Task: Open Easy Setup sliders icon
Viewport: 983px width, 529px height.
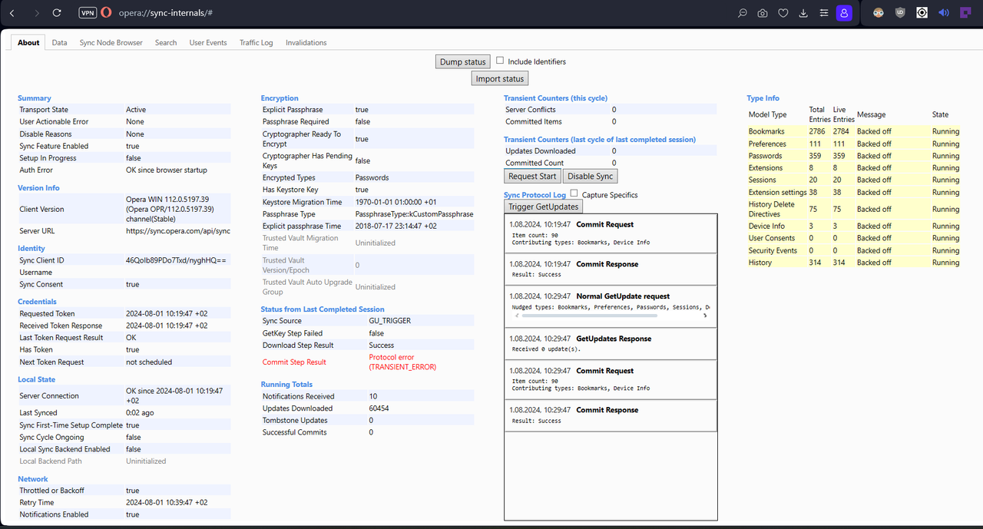Action: point(824,13)
